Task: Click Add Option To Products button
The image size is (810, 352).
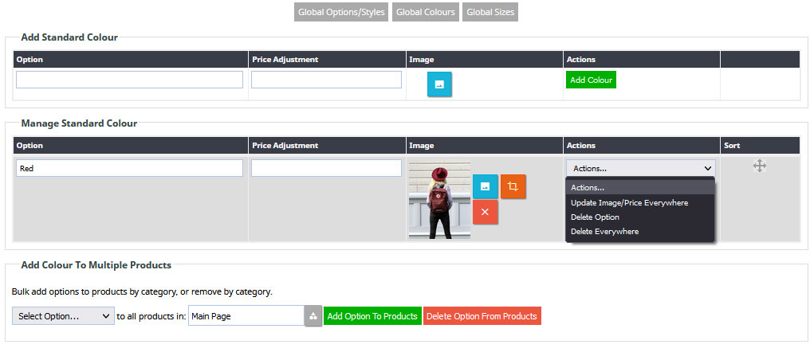Action: [372, 316]
